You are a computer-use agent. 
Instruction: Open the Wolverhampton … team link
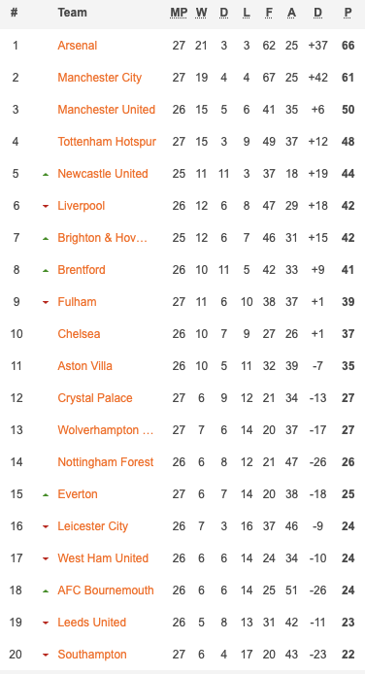click(x=106, y=430)
